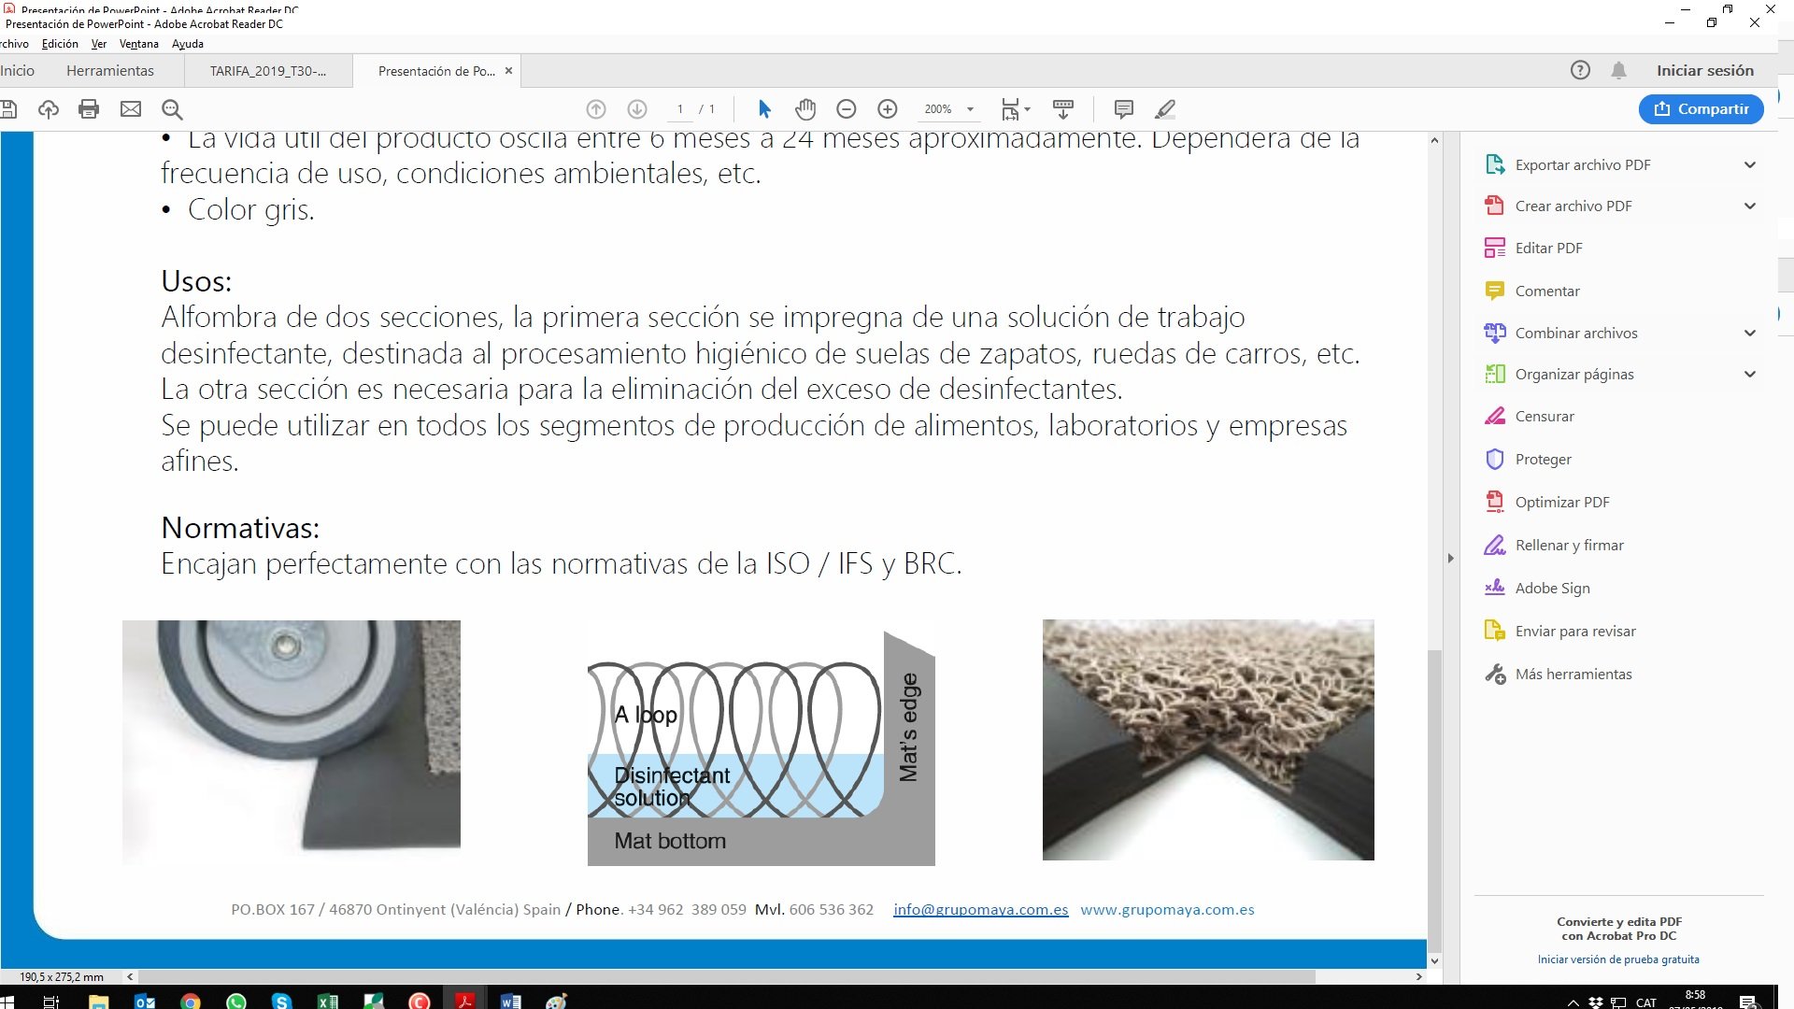1794x1009 pixels.
Task: Select the Hand pan tool
Action: point(805,109)
